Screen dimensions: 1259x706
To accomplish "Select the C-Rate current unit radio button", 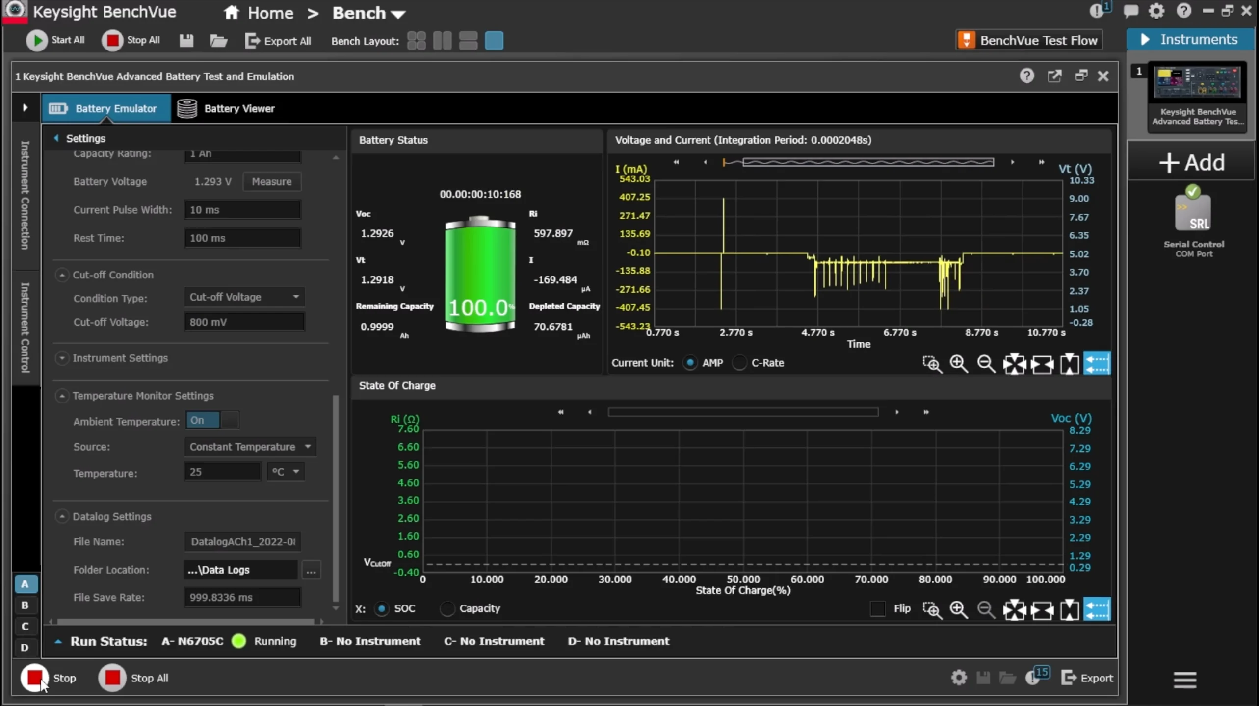I will coord(739,363).
